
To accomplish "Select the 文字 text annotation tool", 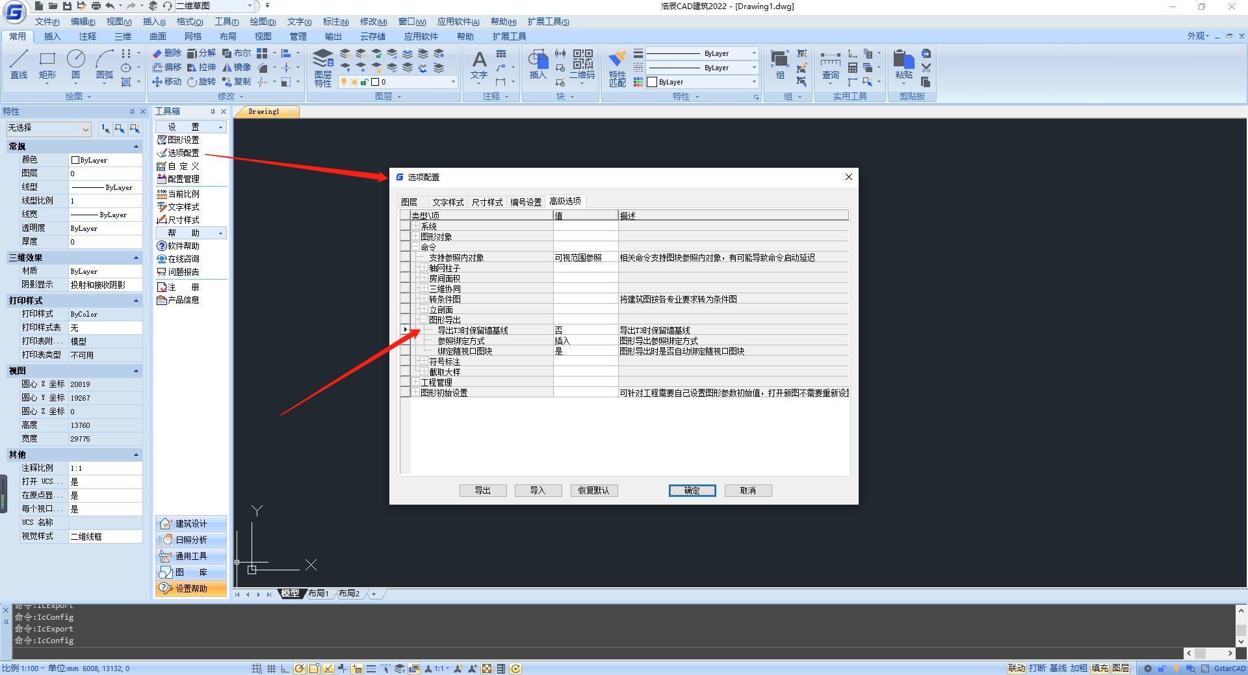I will (479, 64).
